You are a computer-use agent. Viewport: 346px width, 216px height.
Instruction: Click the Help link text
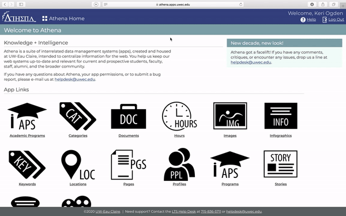click(311, 20)
